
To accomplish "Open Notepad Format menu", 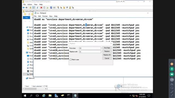I will click(x=45, y=16).
